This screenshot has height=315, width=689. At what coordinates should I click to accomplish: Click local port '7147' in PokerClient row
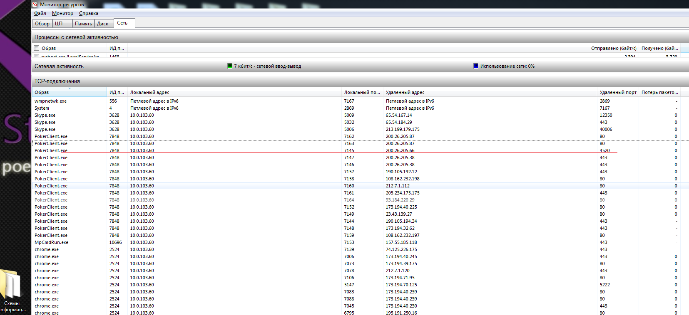point(349,157)
